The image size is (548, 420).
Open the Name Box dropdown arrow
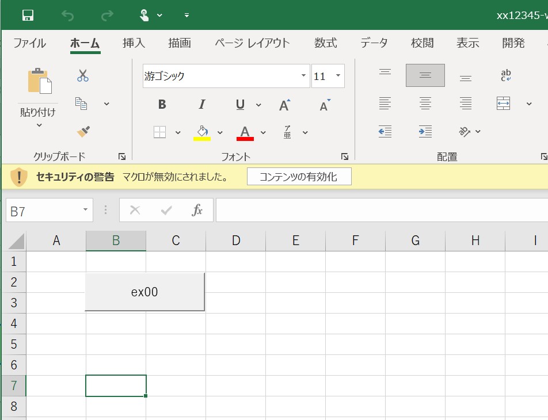point(85,211)
